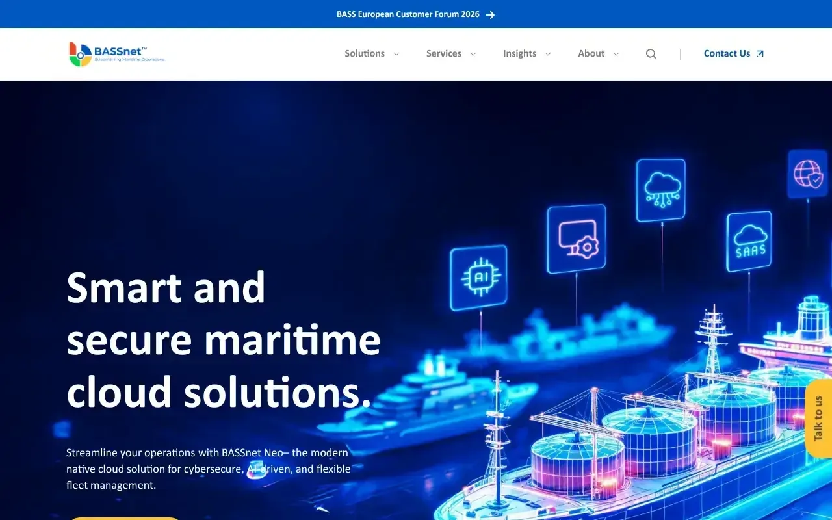Open the search magnifier icon
Screen dimensions: 832x520
point(651,54)
